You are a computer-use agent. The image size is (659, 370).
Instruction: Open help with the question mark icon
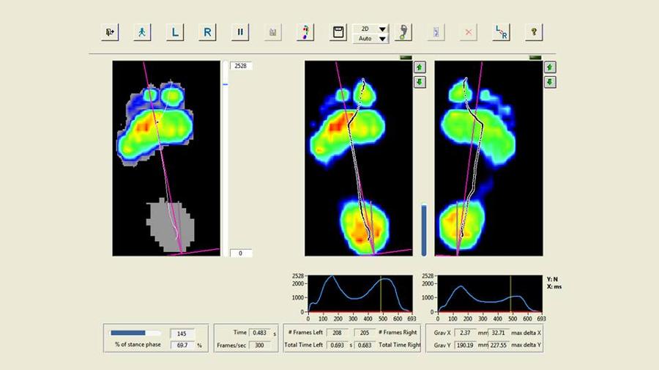click(x=534, y=32)
